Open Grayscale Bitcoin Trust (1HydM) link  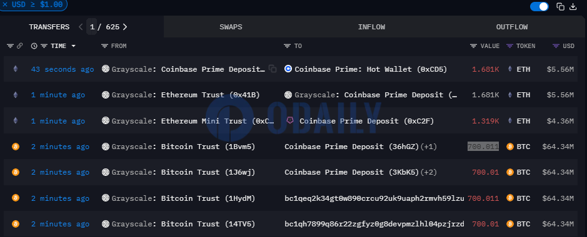point(183,198)
